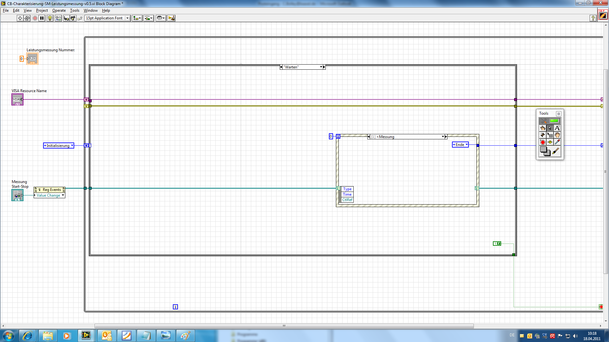
Task: Click the Clean Up Diagram broom icon
Action: 171,18
